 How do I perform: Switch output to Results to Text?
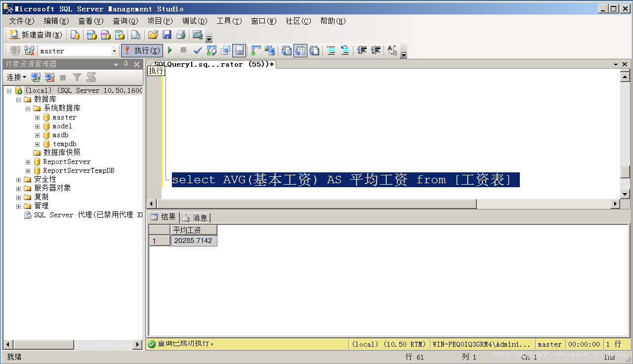287,50
